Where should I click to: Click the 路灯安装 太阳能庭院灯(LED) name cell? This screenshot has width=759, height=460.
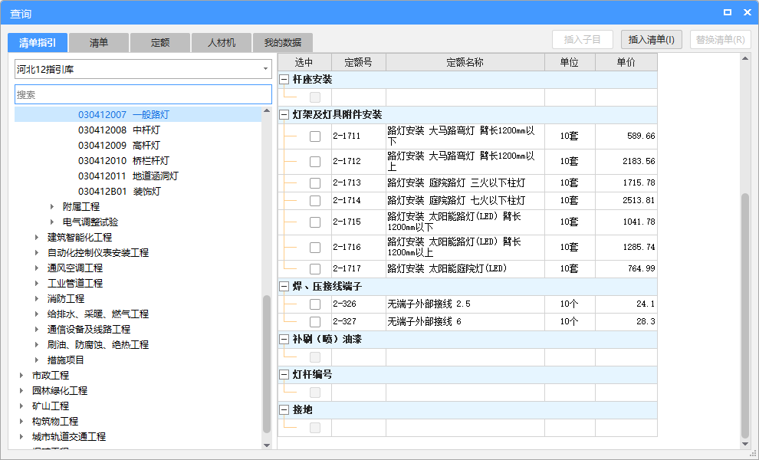click(x=465, y=269)
